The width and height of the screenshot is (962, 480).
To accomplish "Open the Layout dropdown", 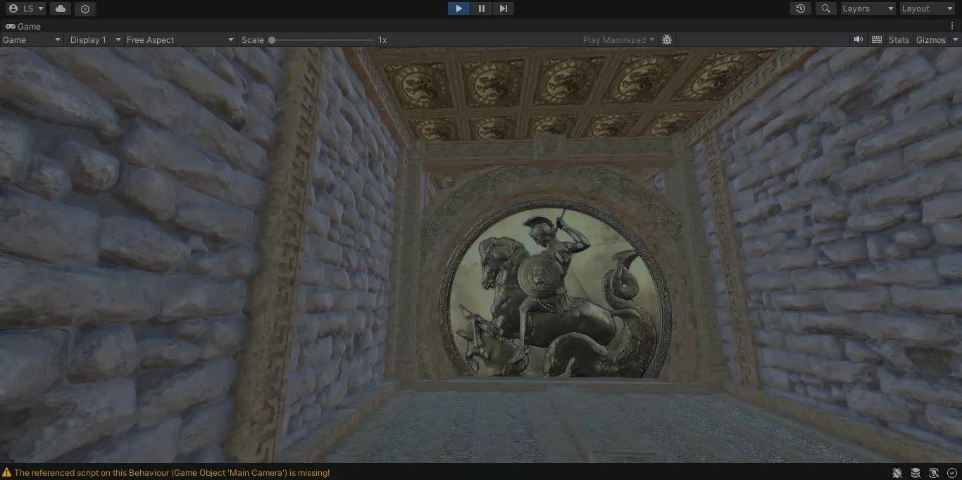I will click(927, 8).
